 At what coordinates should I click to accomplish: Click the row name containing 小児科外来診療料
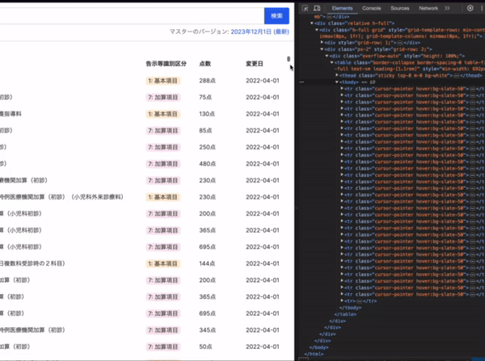point(61,197)
